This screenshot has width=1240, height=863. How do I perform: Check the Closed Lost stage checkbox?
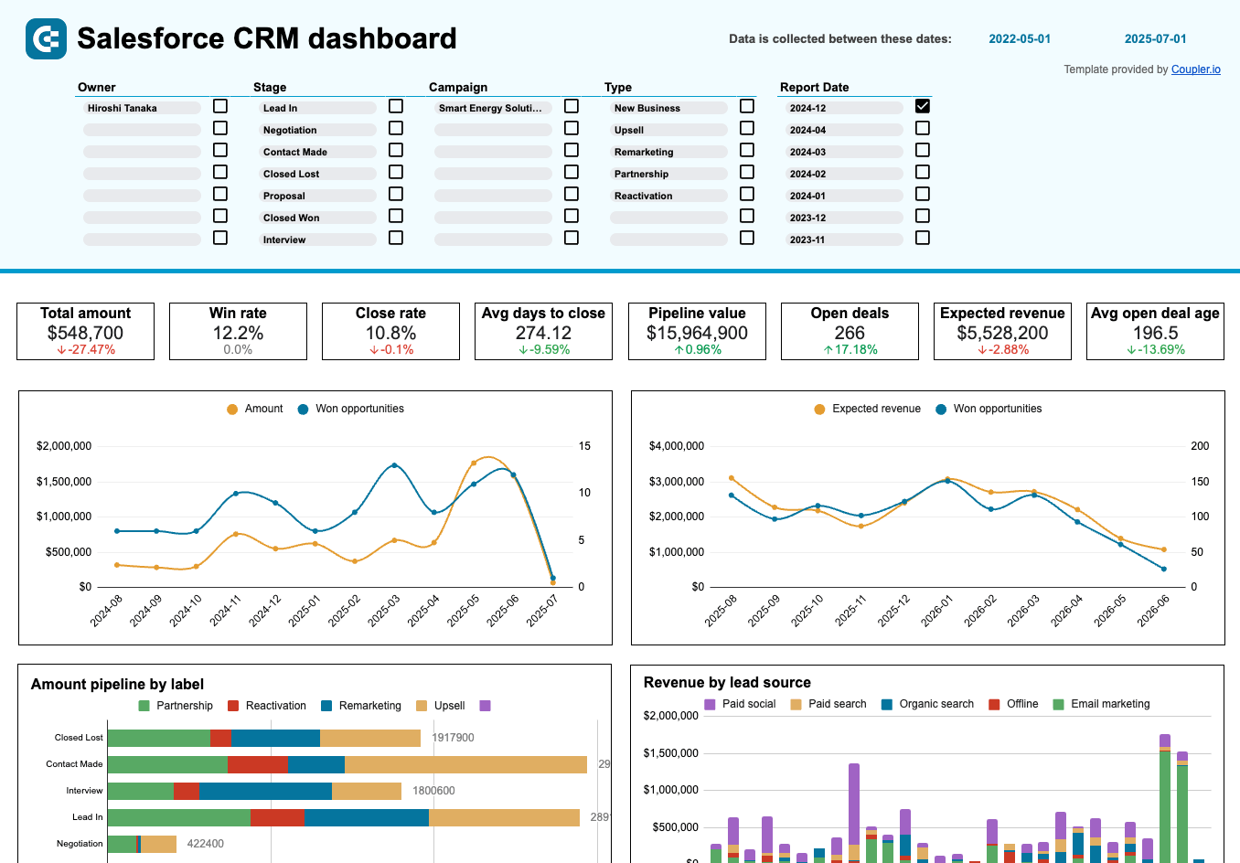pyautogui.click(x=396, y=172)
